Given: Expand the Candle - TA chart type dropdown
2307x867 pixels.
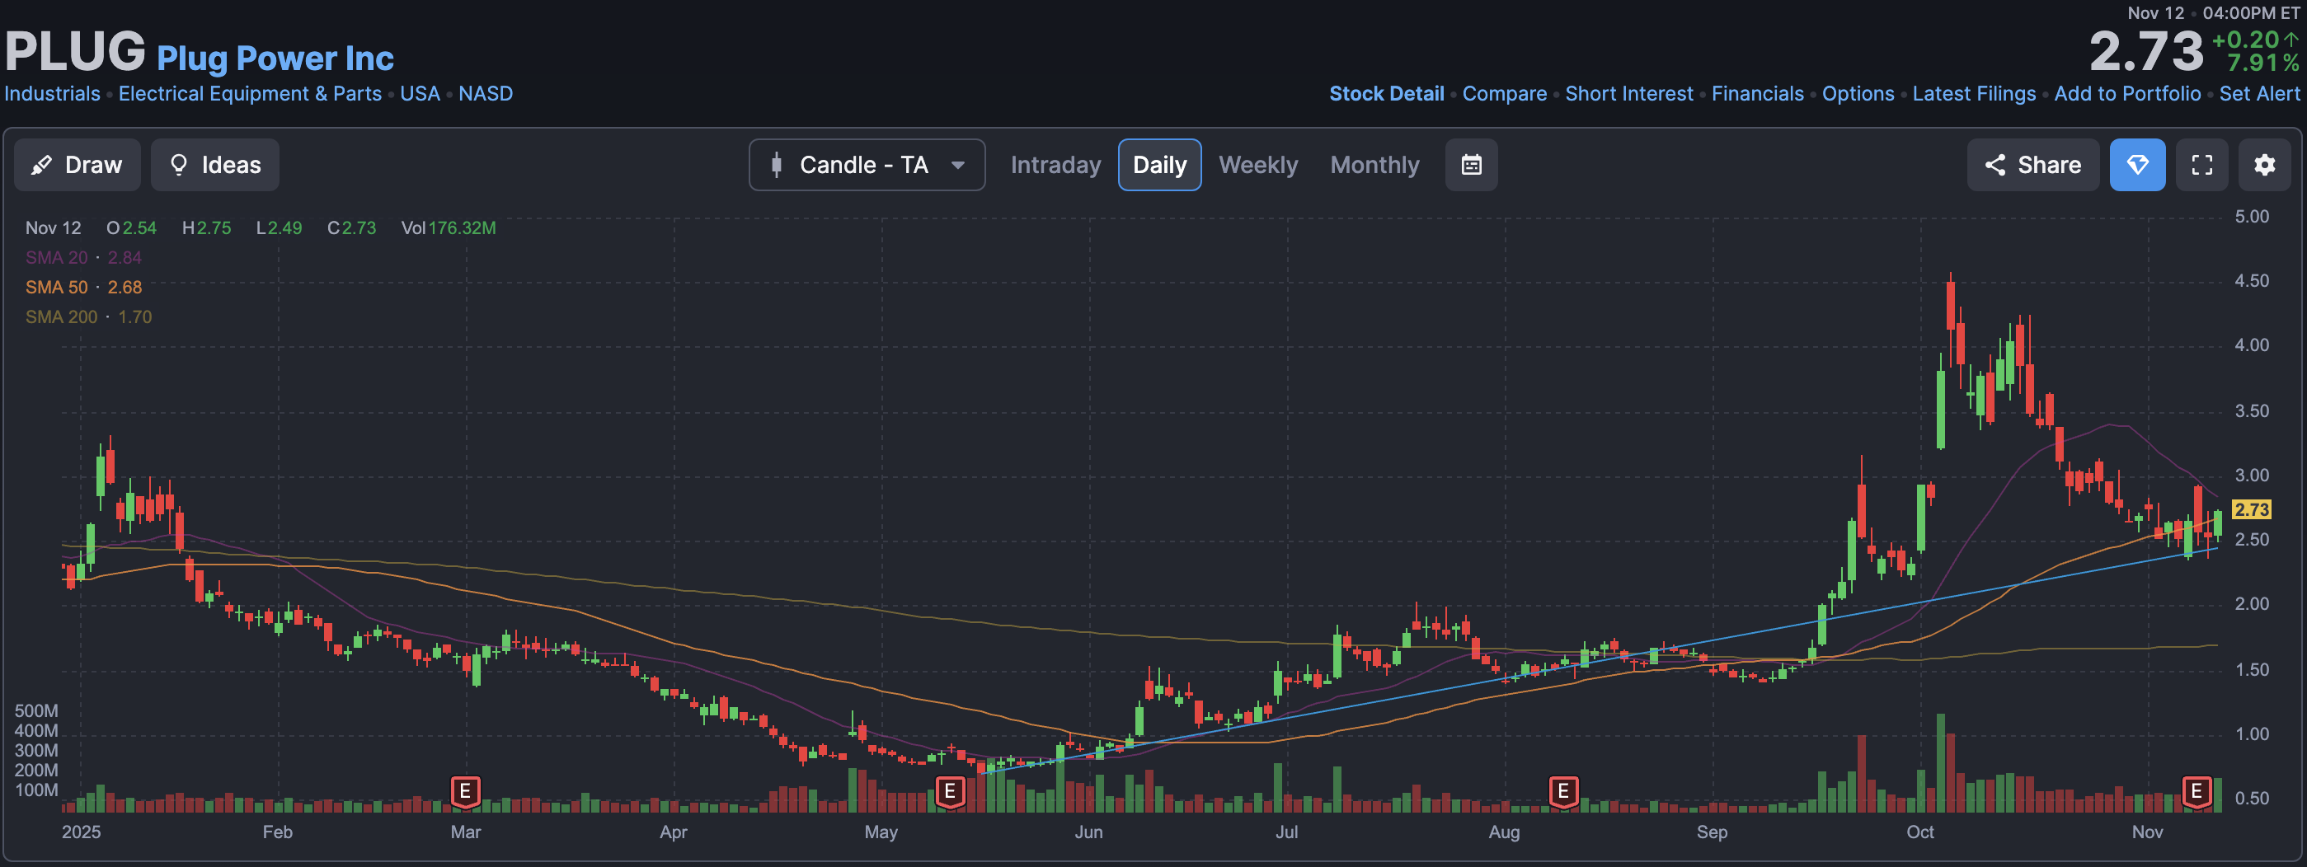Looking at the screenshot, I should [867, 165].
